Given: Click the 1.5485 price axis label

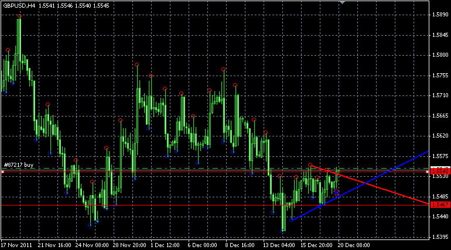Looking at the screenshot, I should [x=440, y=197].
